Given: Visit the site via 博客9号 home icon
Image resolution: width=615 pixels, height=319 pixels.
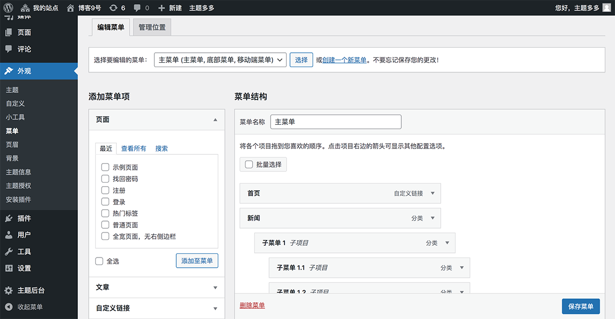Looking at the screenshot, I should 84,8.
